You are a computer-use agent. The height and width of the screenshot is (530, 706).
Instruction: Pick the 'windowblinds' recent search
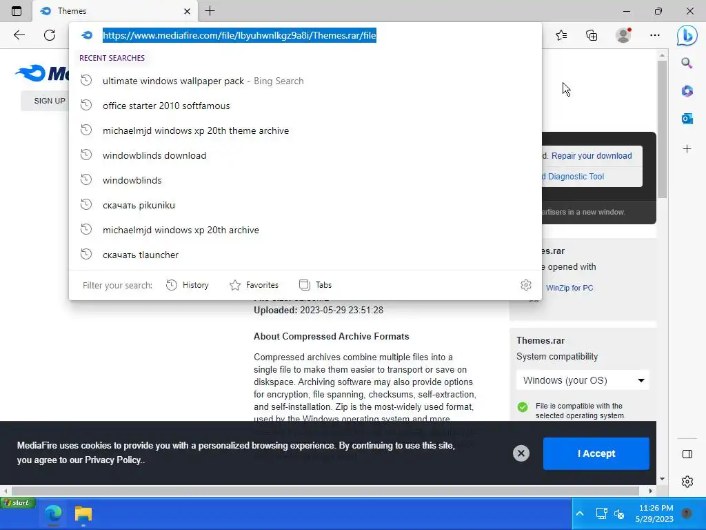coord(305,180)
